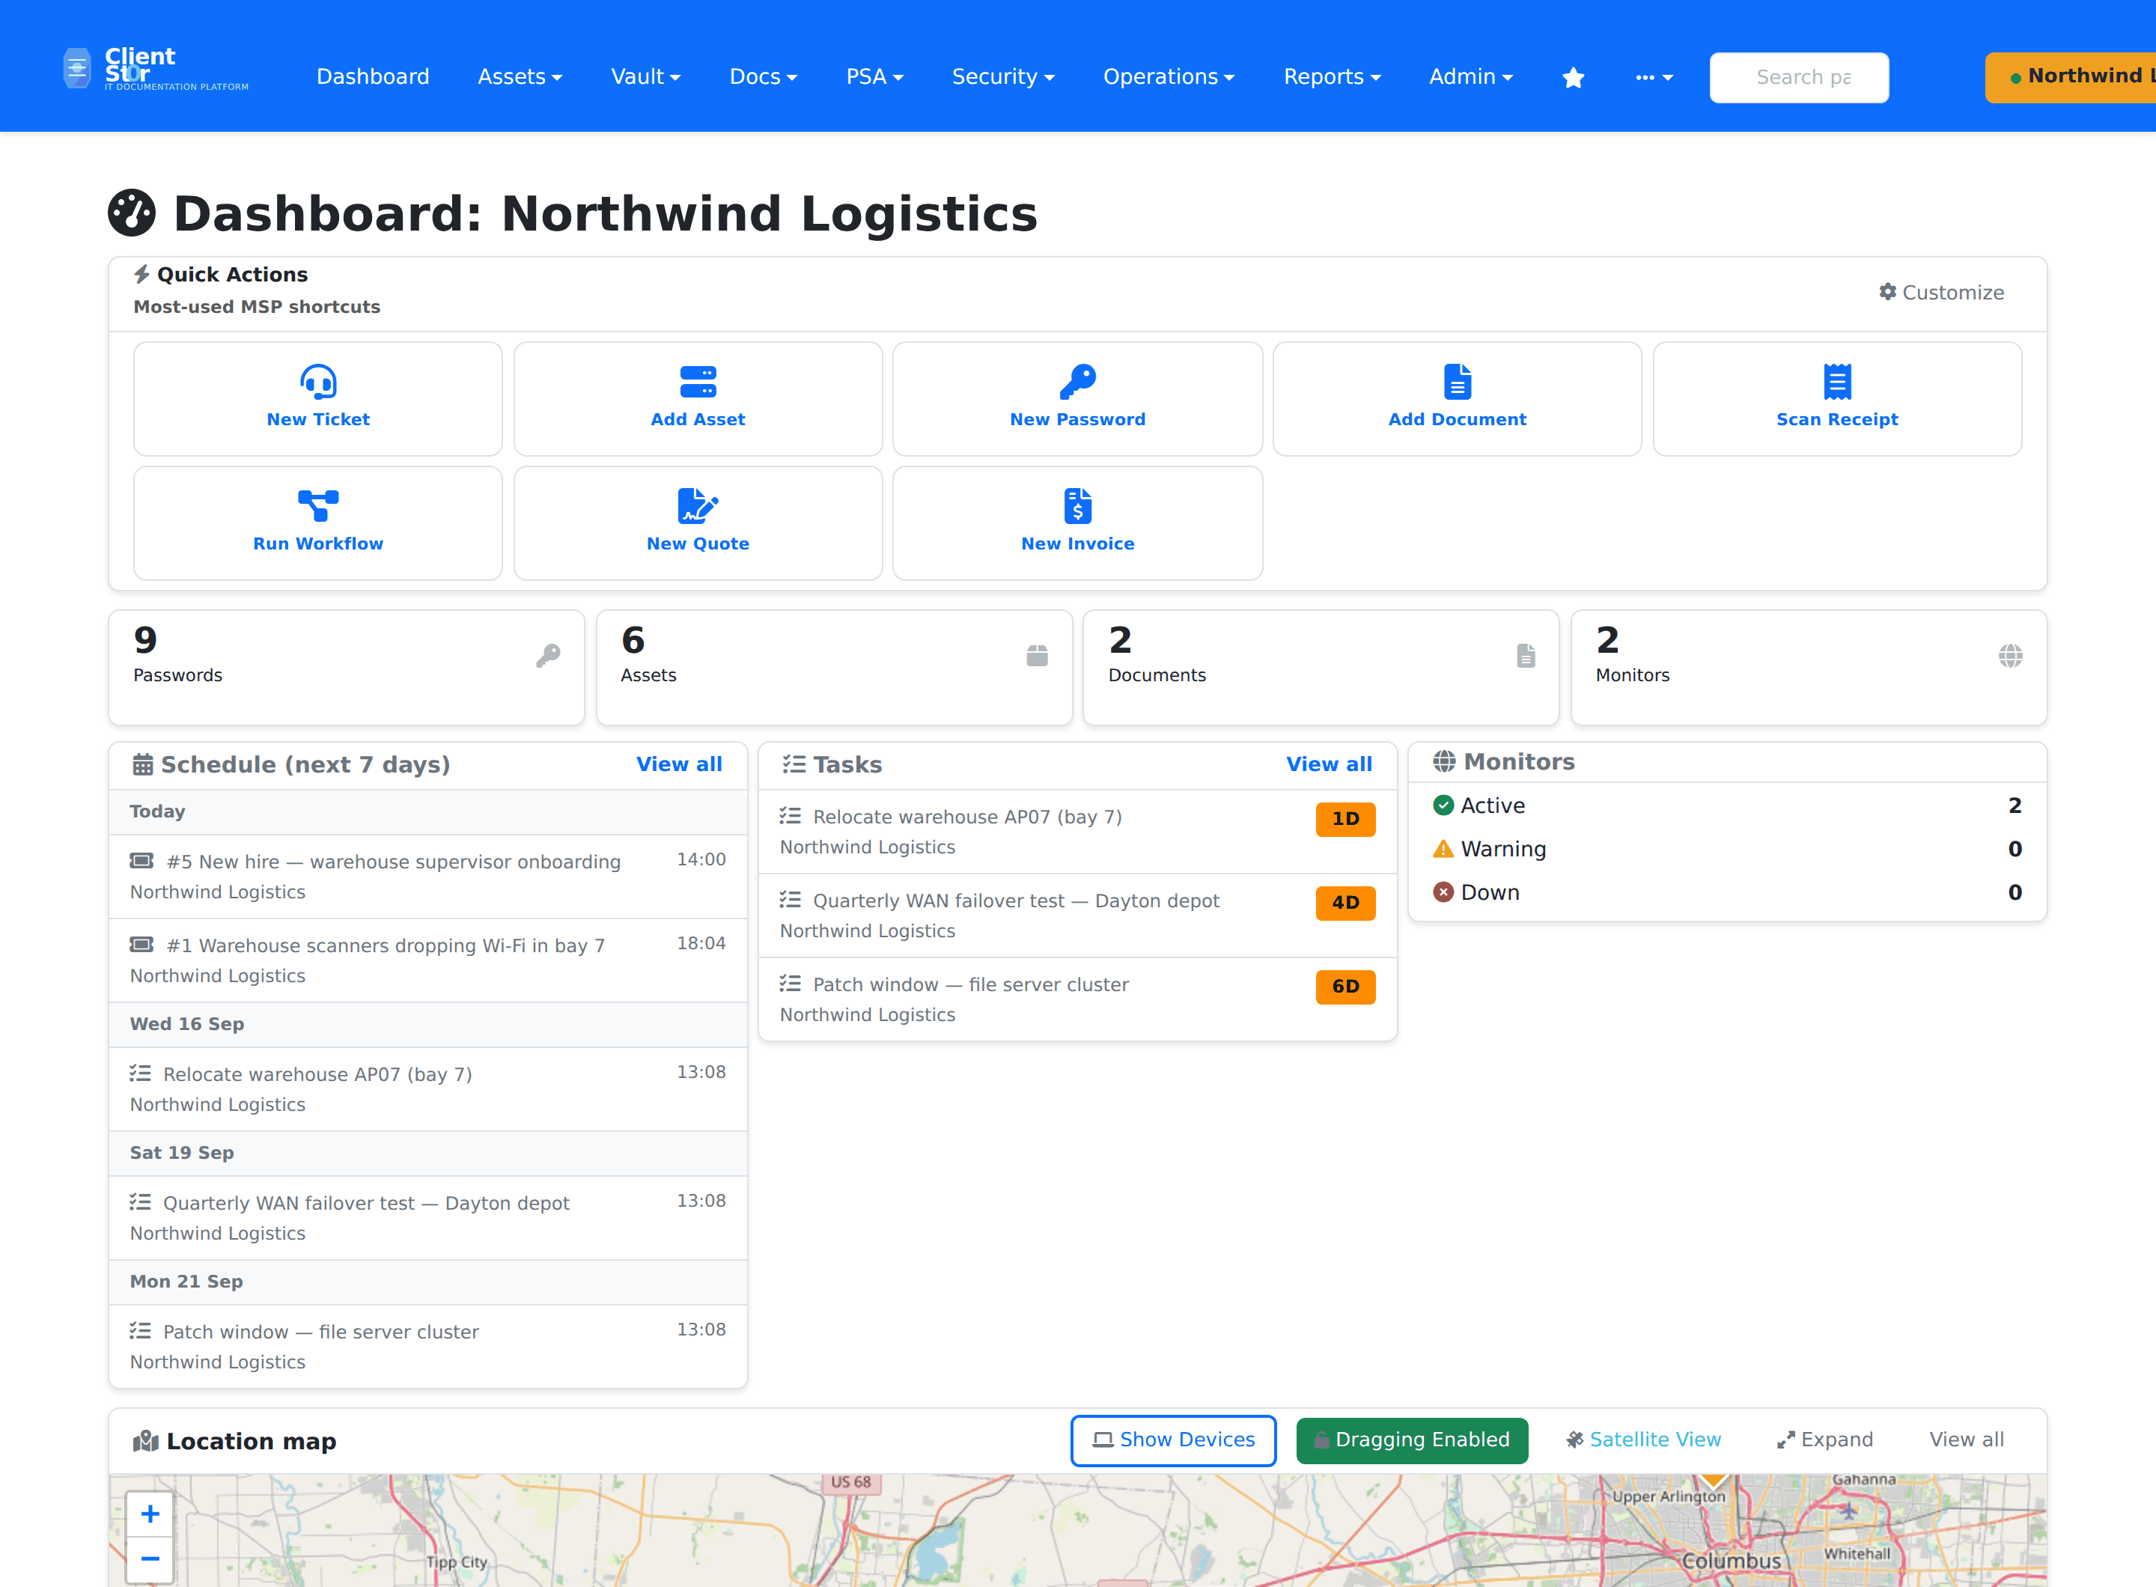Zoom in on the map
This screenshot has height=1587, width=2156.
pyautogui.click(x=150, y=1514)
